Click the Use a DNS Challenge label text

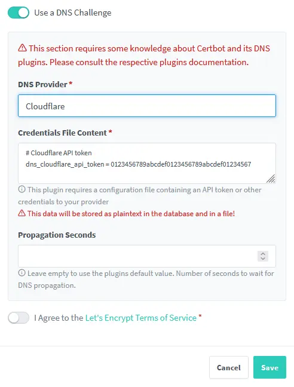coord(72,13)
